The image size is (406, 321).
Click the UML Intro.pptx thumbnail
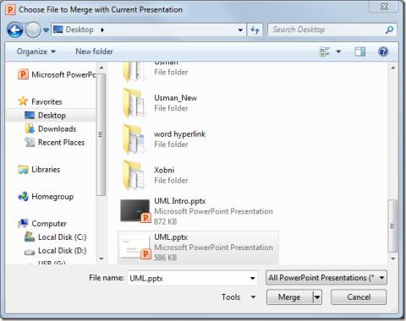pyautogui.click(x=135, y=210)
